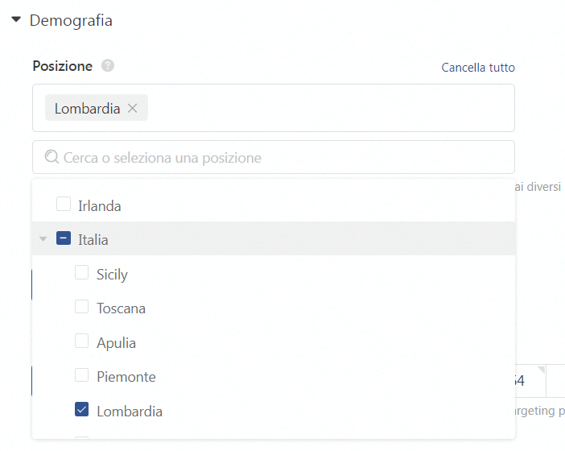The width and height of the screenshot is (565, 451).
Task: Click the magnifier icon in the position search
Action: [52, 157]
